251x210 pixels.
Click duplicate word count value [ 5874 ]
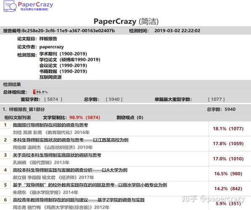click(x=53, y=99)
